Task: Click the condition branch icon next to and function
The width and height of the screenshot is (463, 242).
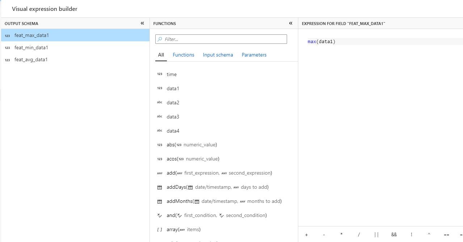Action: pos(159,215)
